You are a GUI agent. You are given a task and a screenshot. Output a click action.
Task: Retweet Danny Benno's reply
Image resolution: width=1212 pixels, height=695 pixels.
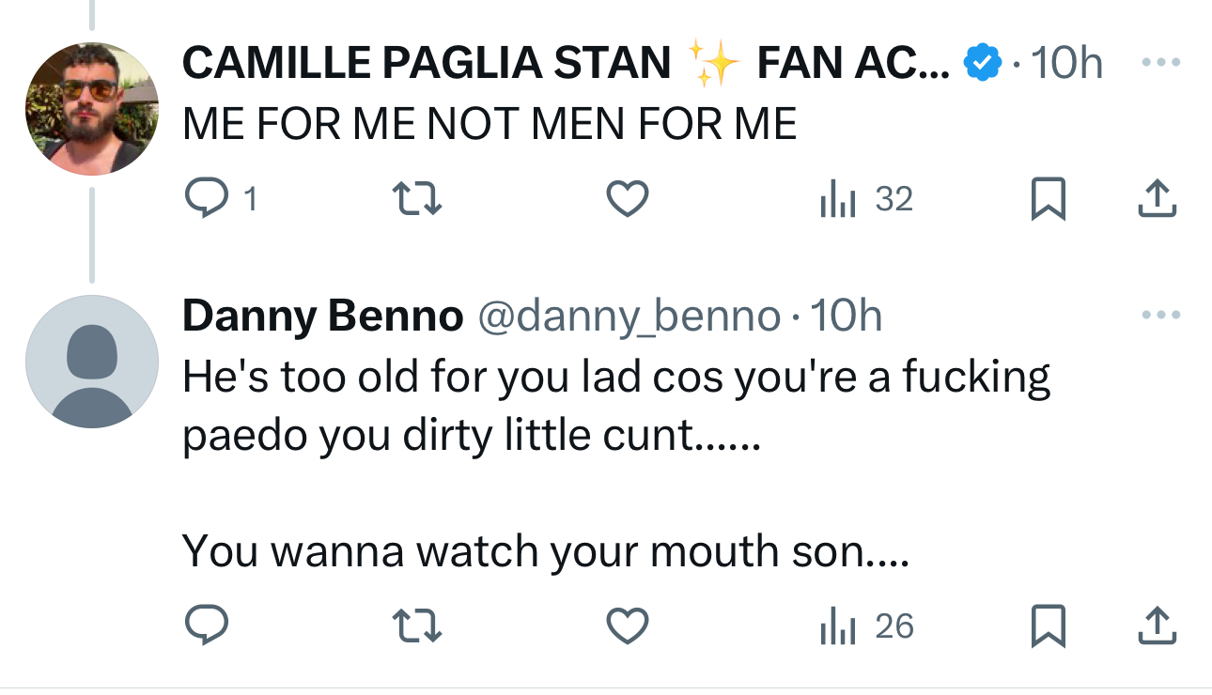[x=415, y=626]
